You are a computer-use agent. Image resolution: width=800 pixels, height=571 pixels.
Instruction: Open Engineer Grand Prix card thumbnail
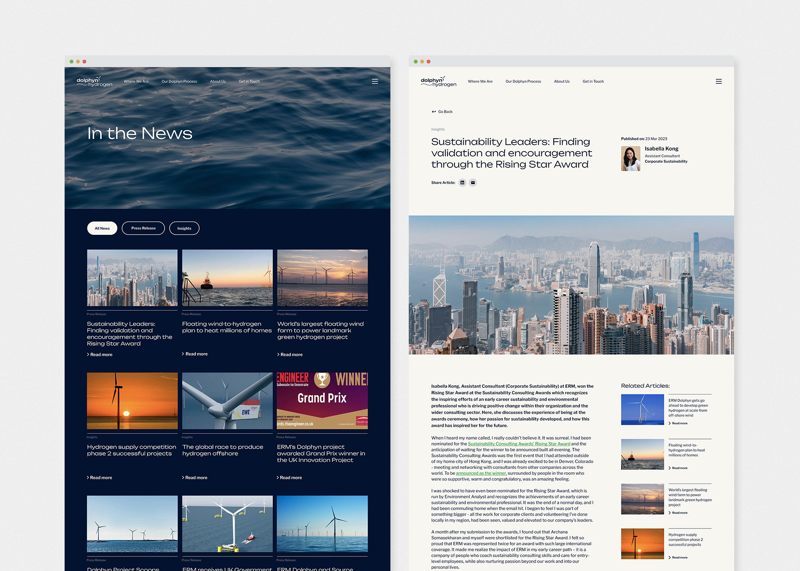tap(322, 401)
